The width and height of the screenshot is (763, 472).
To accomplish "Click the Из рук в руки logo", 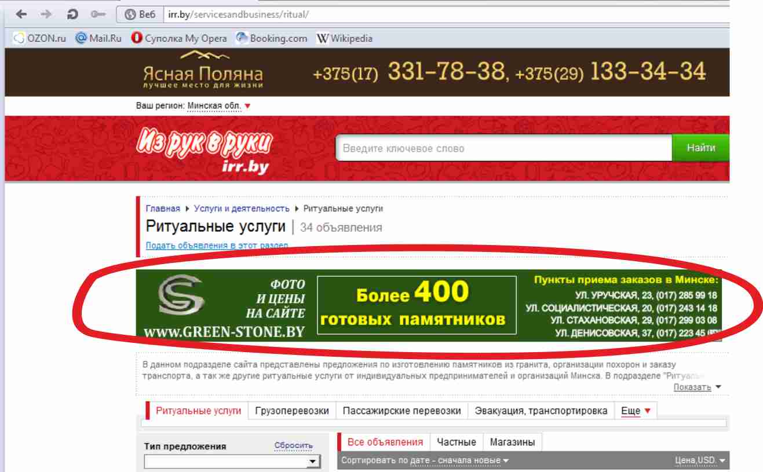I will [x=205, y=149].
